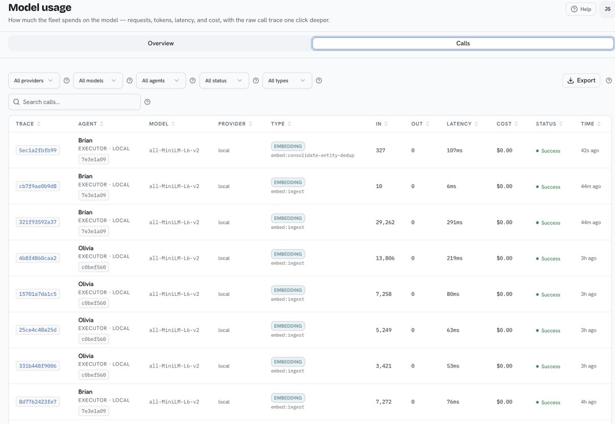Screen dimensions: 615x424
Task: Sort by the PROVIDER column header
Action: click(235, 124)
